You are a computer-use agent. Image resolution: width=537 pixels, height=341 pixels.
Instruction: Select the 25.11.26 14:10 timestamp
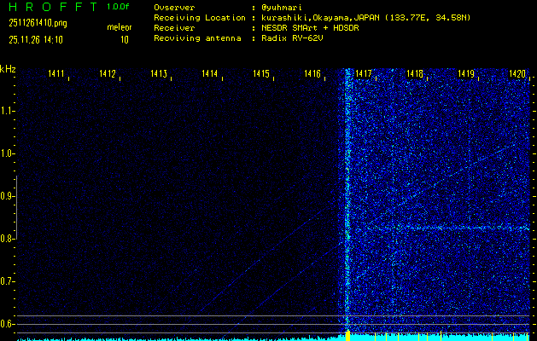pyautogui.click(x=35, y=39)
